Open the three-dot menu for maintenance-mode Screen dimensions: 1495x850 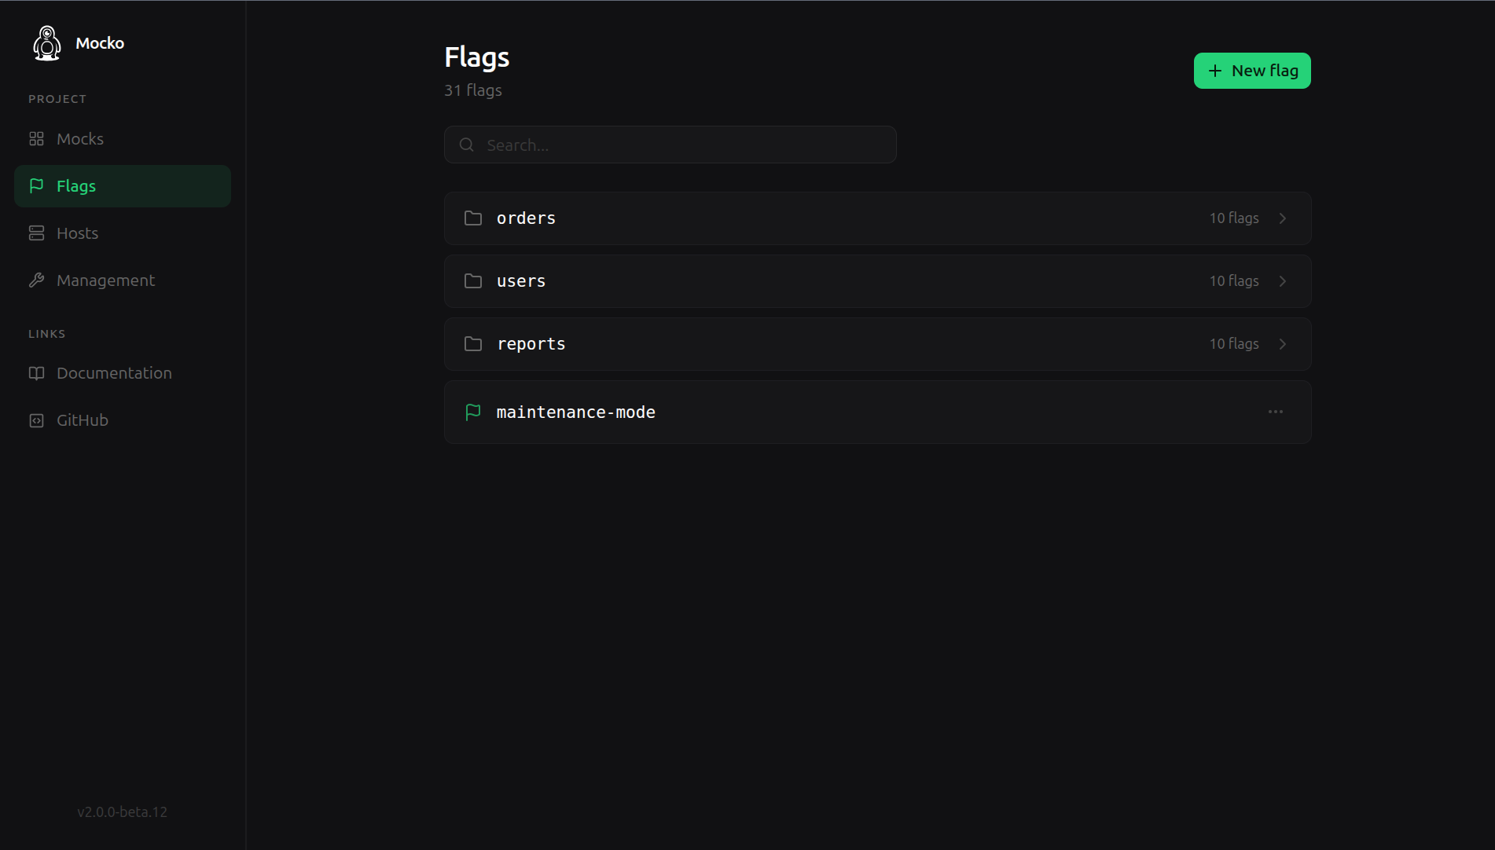1275,412
